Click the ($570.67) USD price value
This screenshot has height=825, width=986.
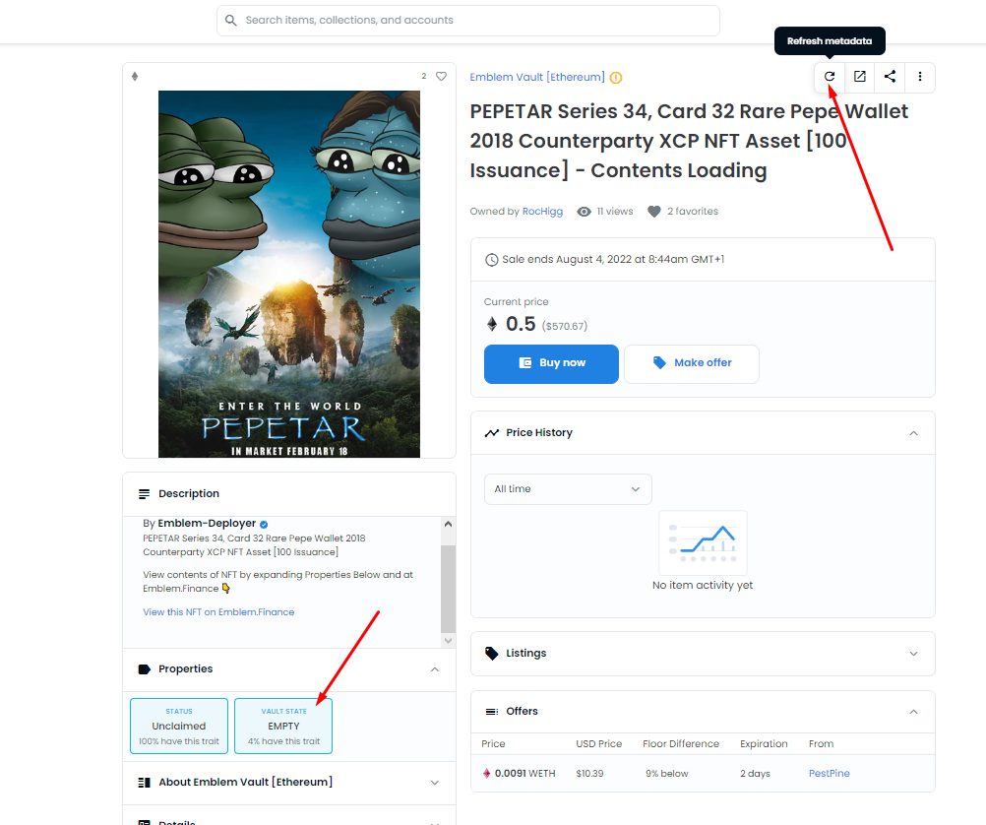click(x=565, y=326)
